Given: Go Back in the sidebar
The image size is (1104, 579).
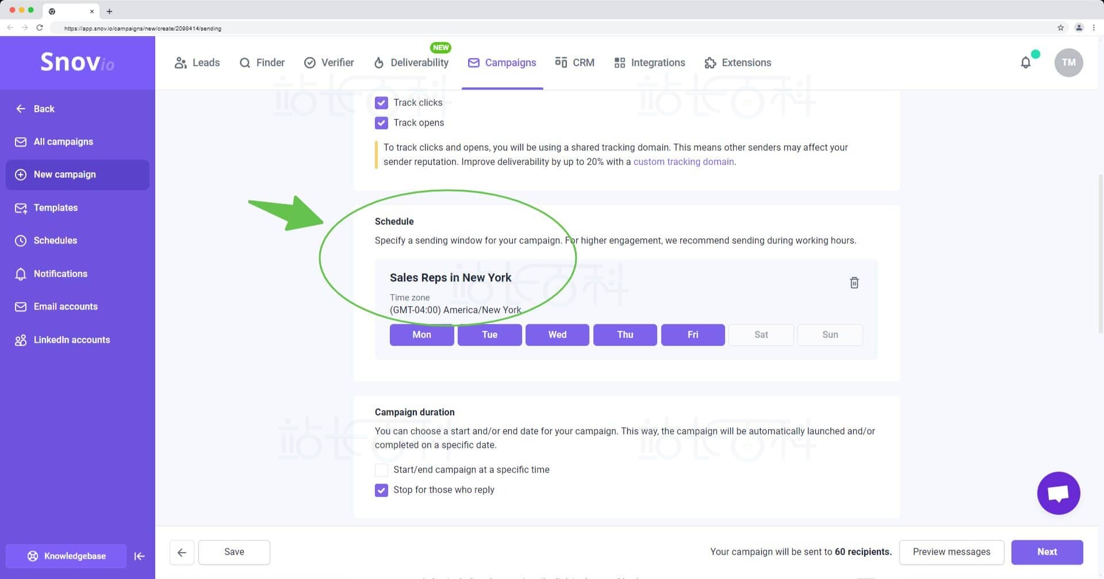Looking at the screenshot, I should point(35,109).
